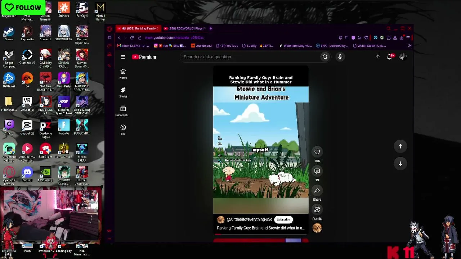
Task: Subscribe to @Alittlebitofeverything-o5d channel
Action: (x=283, y=219)
